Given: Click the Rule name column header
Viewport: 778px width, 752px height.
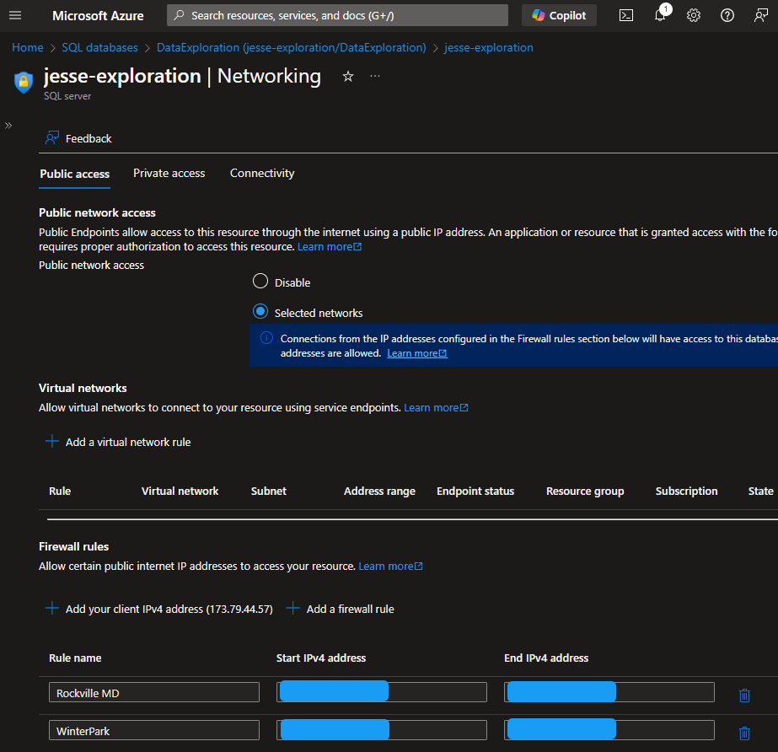Looking at the screenshot, I should 75,658.
